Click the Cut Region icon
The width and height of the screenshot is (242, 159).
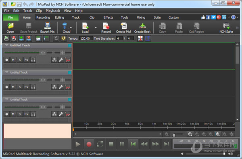(x=196, y=28)
